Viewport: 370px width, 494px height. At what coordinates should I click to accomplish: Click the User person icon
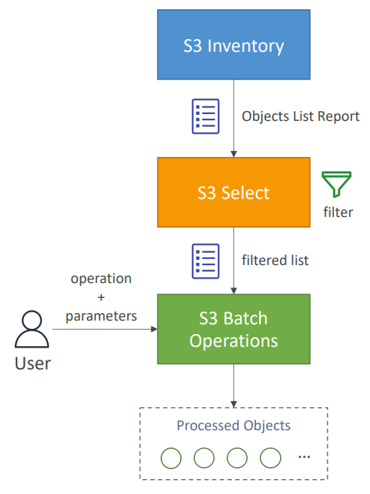tap(32, 329)
